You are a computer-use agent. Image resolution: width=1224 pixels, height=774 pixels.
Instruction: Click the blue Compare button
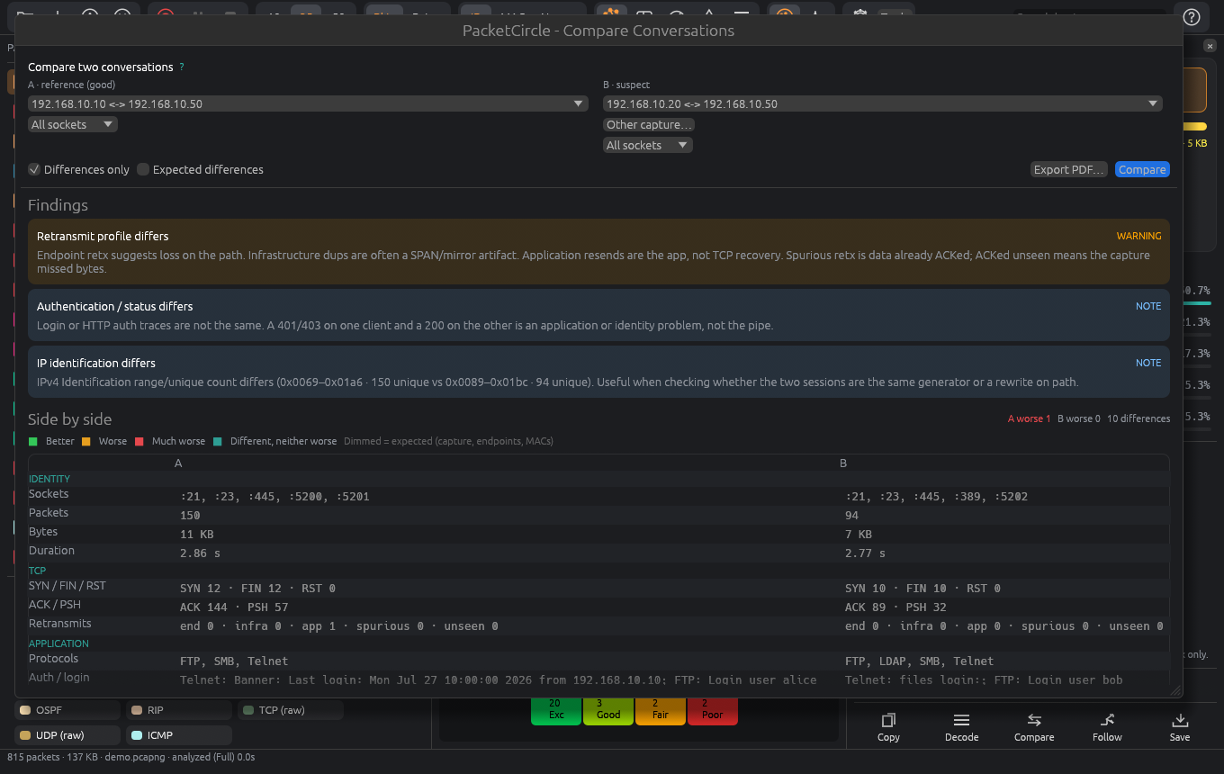[x=1143, y=169]
